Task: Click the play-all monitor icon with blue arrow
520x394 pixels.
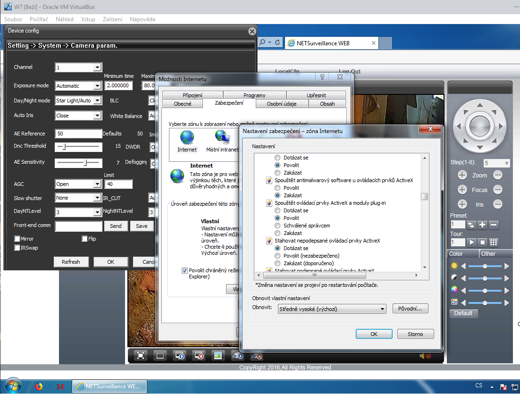Action: click(180, 356)
